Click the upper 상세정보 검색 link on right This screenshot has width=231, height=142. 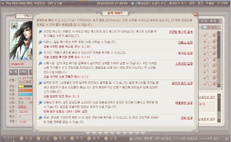pos(207,97)
